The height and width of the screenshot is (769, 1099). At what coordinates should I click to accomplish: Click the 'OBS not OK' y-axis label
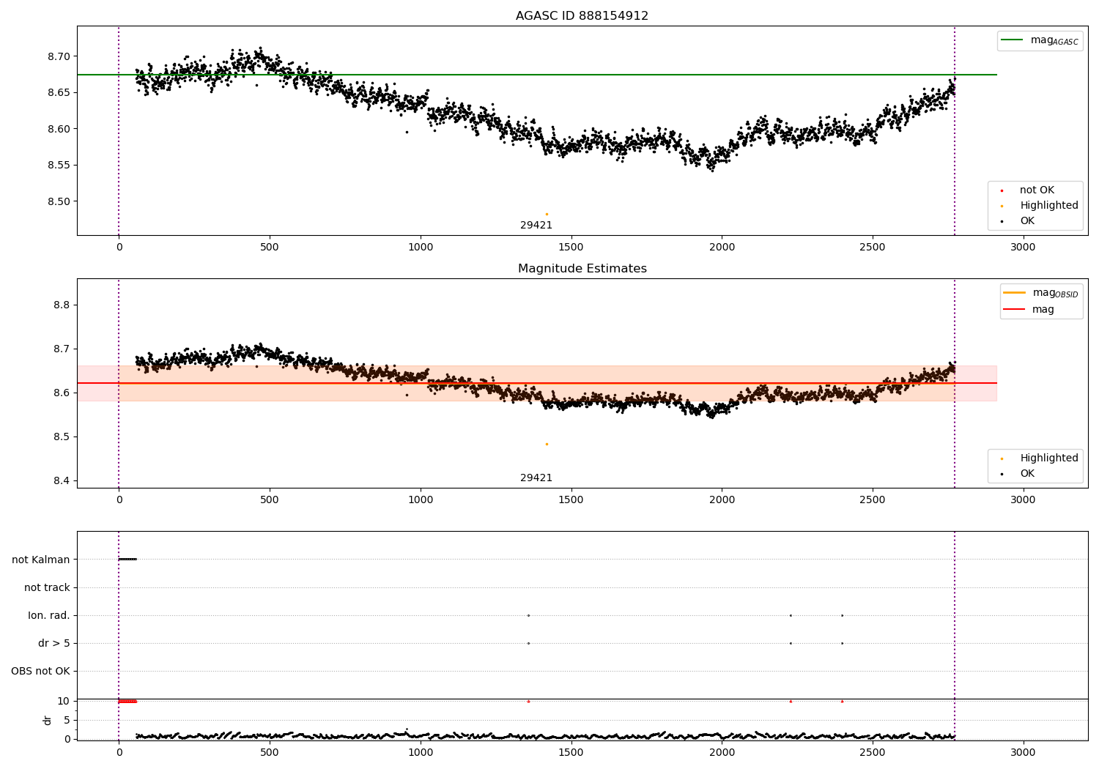40,671
